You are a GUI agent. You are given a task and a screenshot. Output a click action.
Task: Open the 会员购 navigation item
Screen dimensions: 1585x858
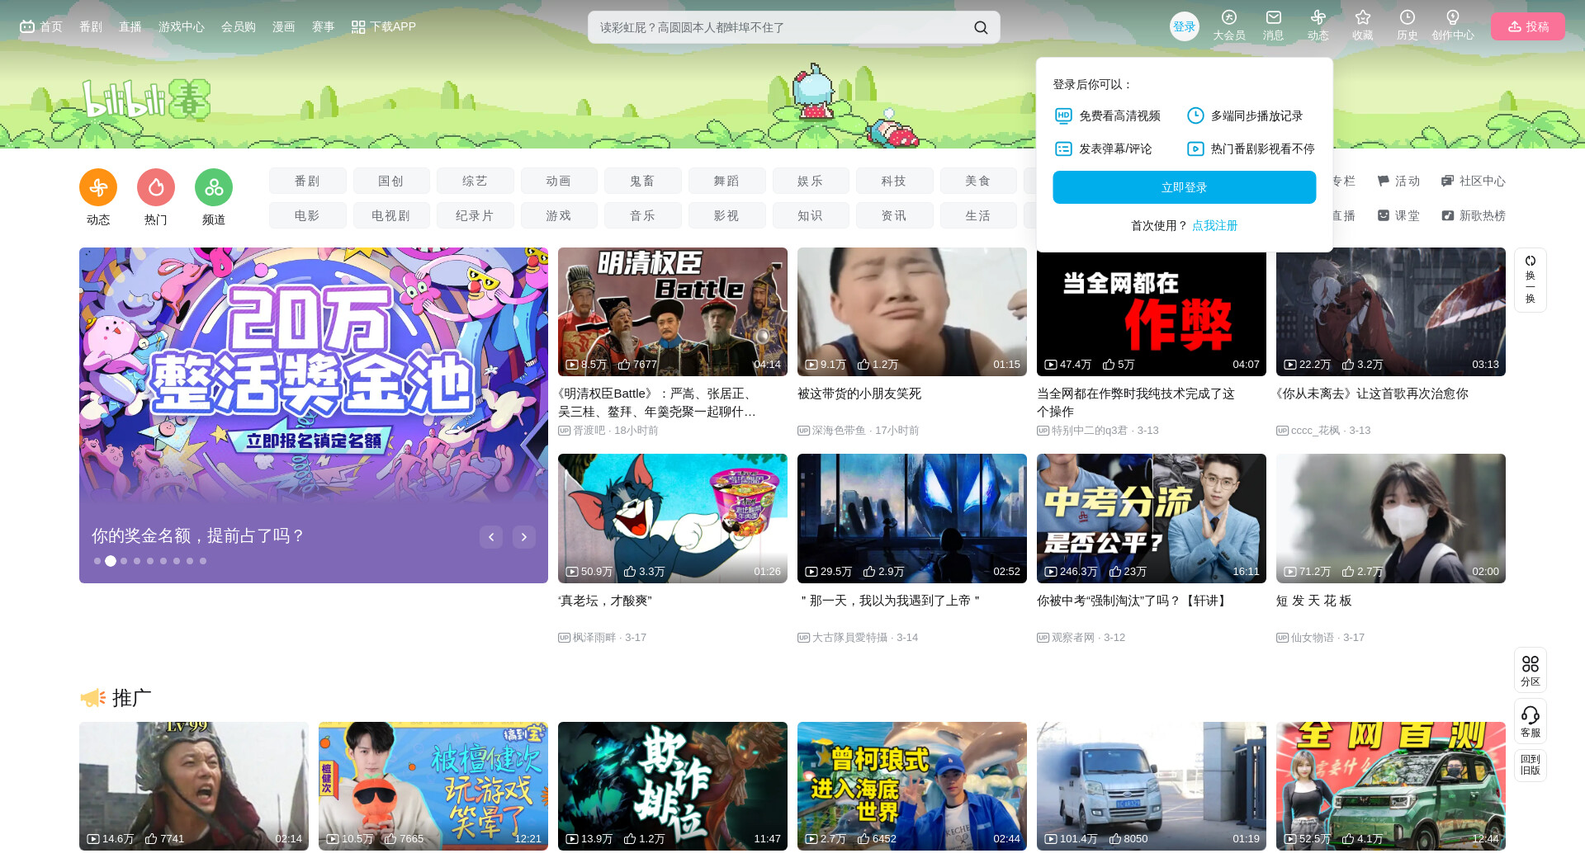pyautogui.click(x=239, y=27)
